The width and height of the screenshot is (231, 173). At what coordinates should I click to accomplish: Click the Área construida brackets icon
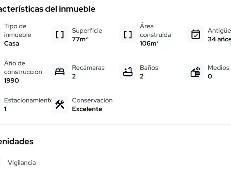point(128,35)
